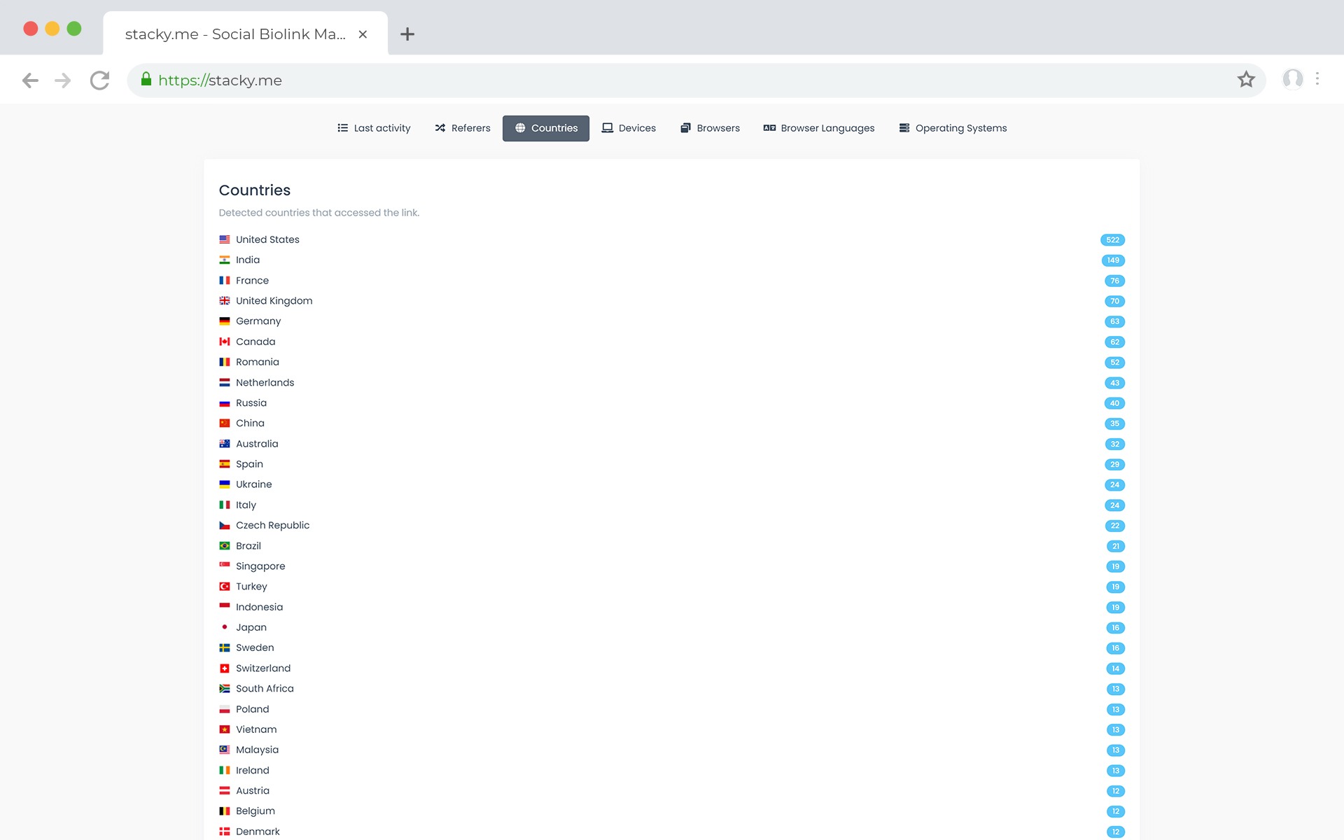
Task: Click the Germany country row
Action: [258, 321]
